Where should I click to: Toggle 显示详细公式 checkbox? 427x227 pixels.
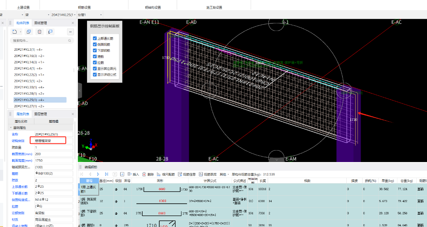(95, 74)
